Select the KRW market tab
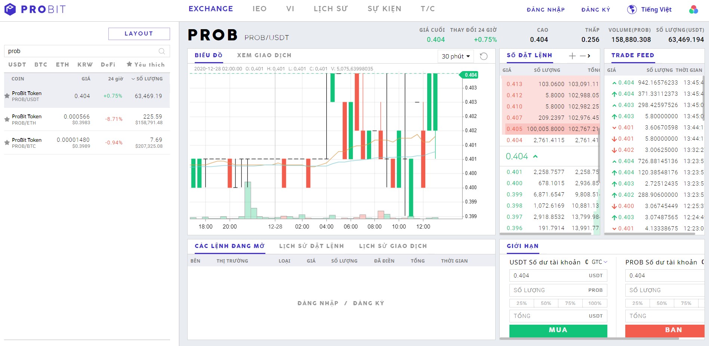This screenshot has height=346, width=709. tap(85, 64)
